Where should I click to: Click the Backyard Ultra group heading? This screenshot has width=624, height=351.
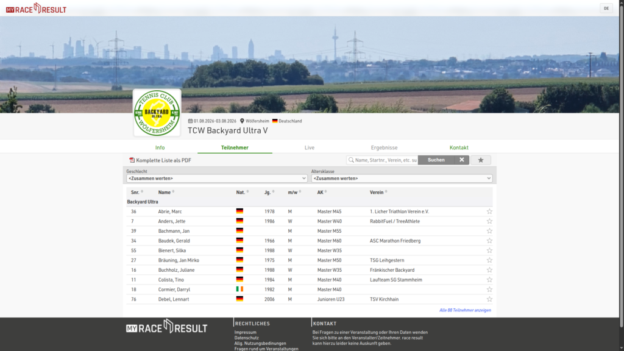[x=143, y=202]
